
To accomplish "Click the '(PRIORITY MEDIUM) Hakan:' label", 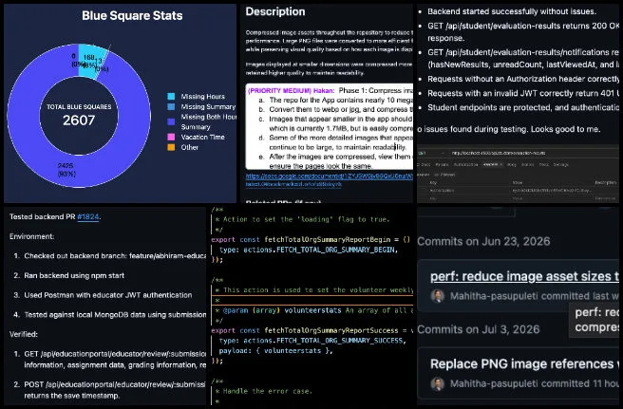I will pos(292,90).
